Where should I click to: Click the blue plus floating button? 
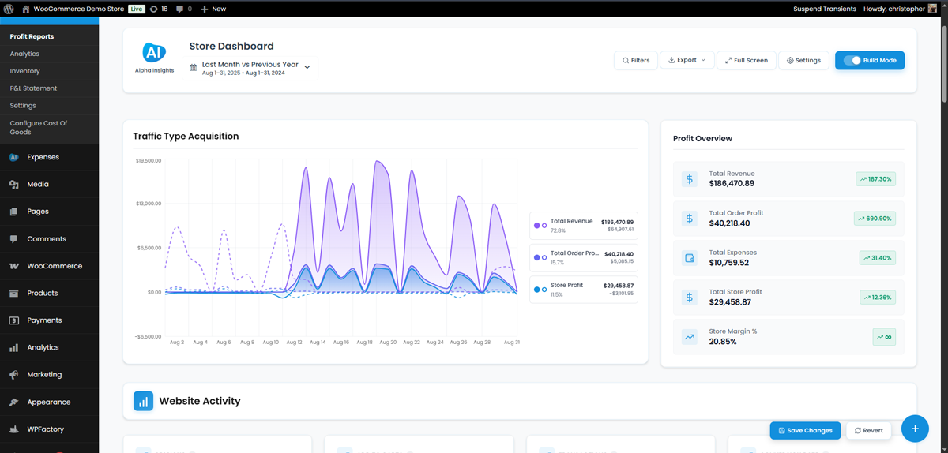click(x=915, y=429)
